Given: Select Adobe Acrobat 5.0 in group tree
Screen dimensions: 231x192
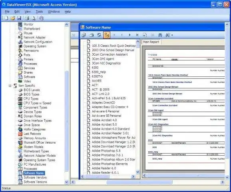Looking at the screenshot, I should click(104, 124).
